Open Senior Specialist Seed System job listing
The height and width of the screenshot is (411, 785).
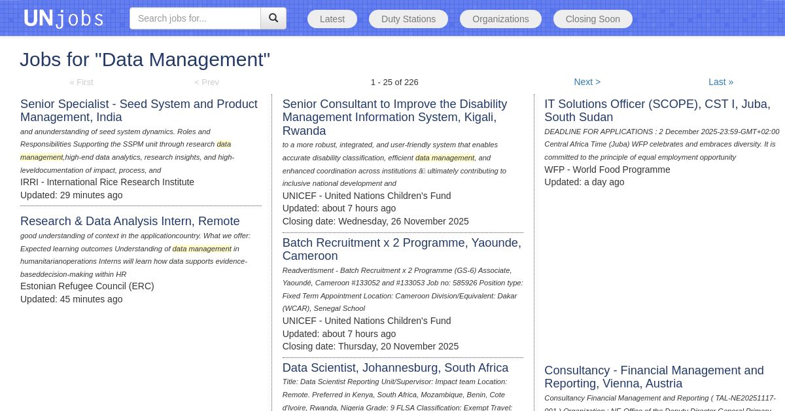[139, 111]
